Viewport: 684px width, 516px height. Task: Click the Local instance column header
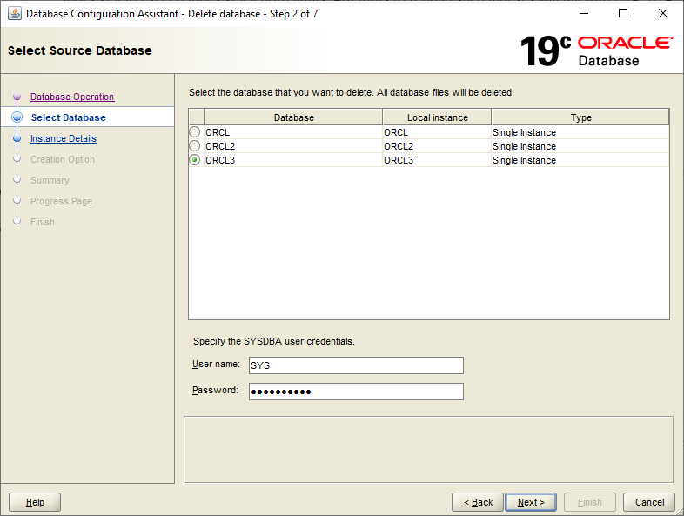click(x=437, y=117)
